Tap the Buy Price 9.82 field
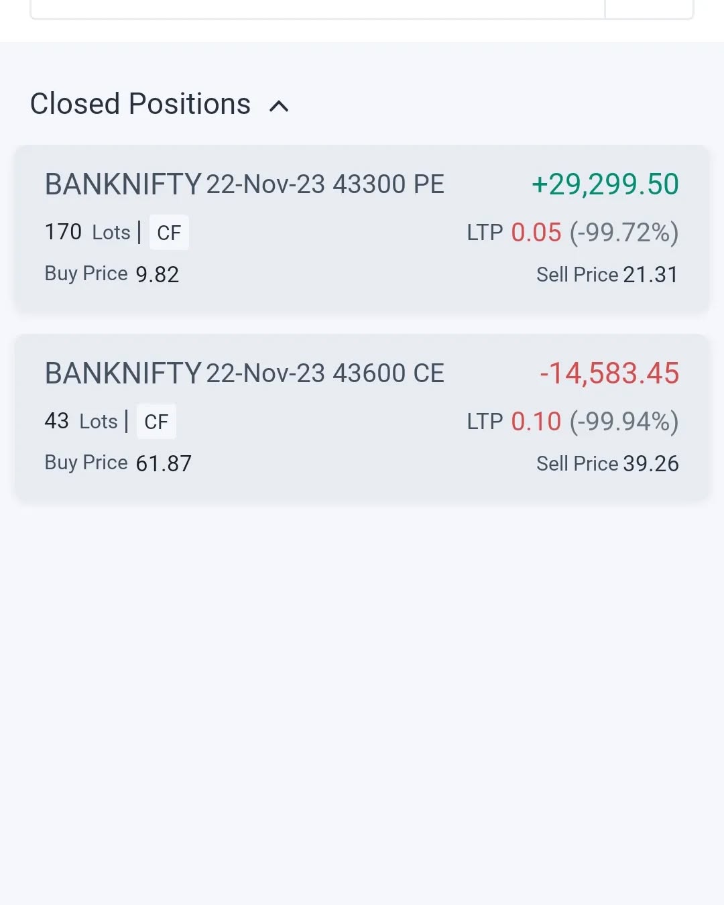This screenshot has width=724, height=905. (112, 274)
